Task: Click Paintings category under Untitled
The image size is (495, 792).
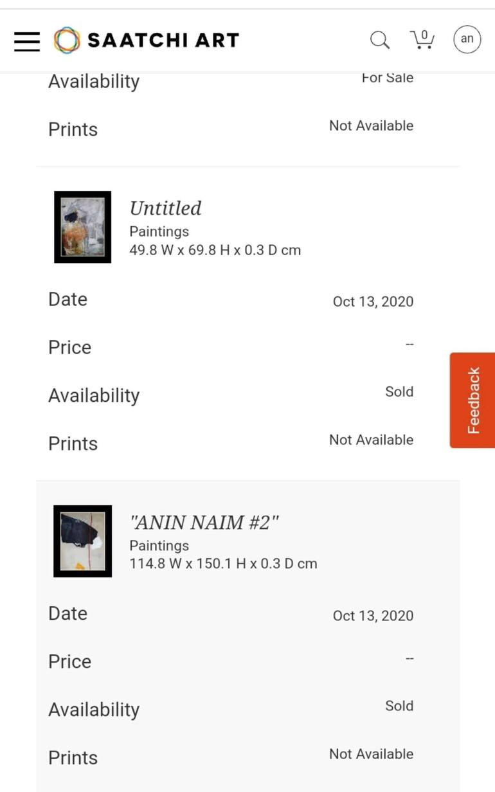Action: coord(159,231)
